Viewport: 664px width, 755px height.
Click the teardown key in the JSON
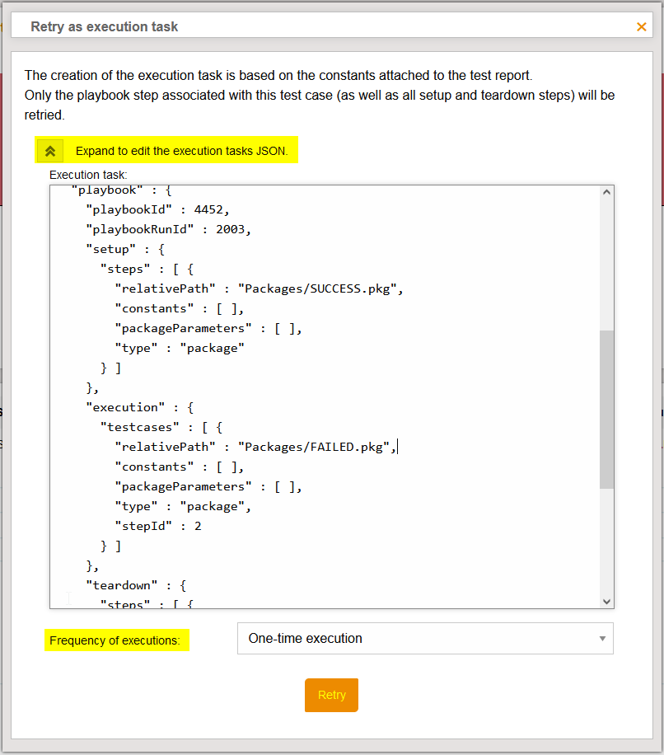coord(124,585)
